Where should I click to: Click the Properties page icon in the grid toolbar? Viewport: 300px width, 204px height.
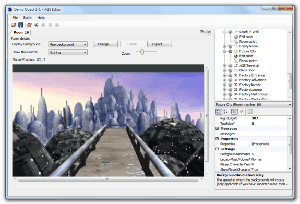pos(234,111)
